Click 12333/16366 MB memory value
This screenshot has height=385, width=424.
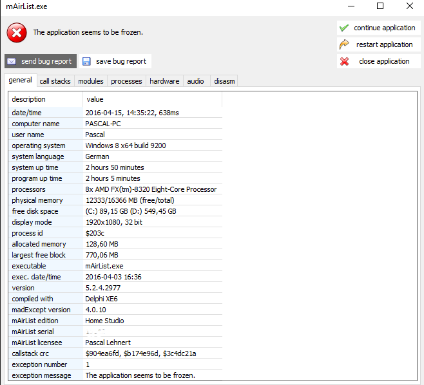click(x=130, y=200)
